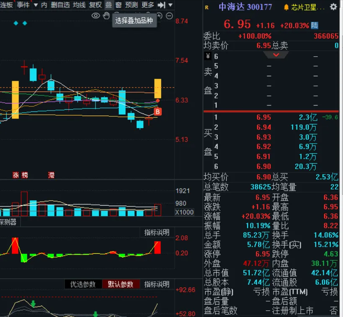Viewport: 343px width, 317px height.
Task: Click the plus zoom-in circle icon
Action: pos(160,16)
